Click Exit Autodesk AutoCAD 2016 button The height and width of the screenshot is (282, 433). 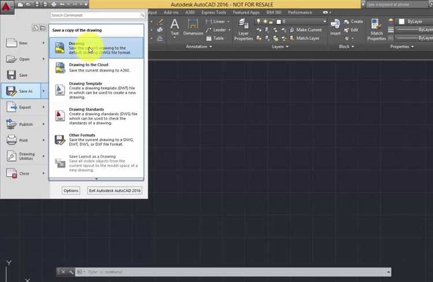pyautogui.click(x=114, y=190)
